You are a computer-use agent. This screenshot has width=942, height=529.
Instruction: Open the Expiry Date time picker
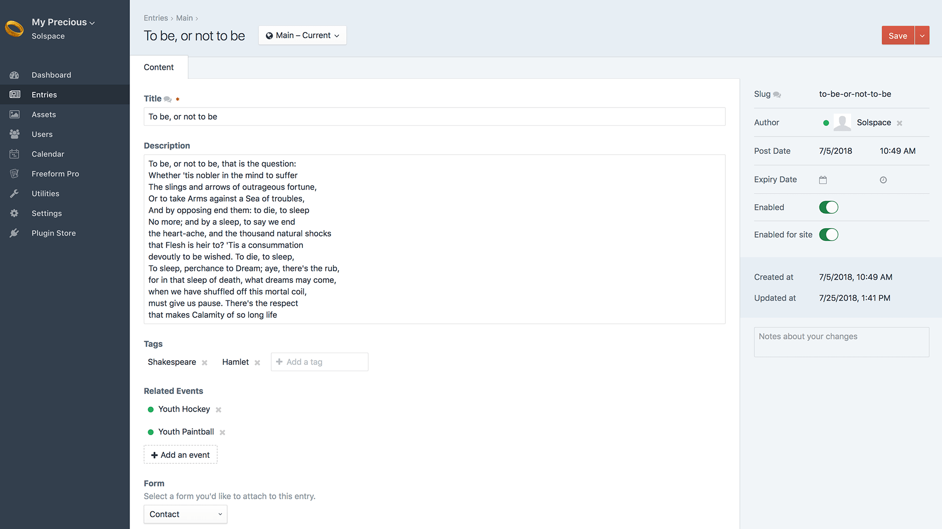883,180
